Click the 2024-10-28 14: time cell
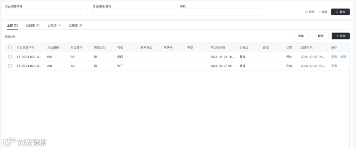 pyautogui.click(x=222, y=57)
